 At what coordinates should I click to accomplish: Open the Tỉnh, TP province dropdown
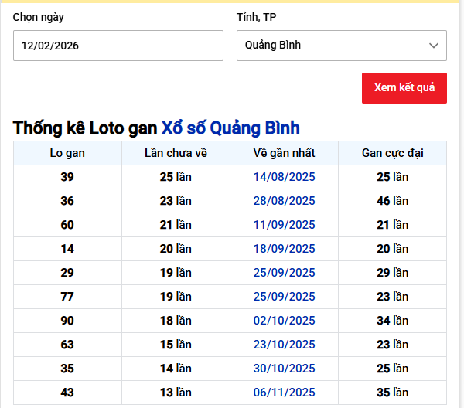(340, 46)
